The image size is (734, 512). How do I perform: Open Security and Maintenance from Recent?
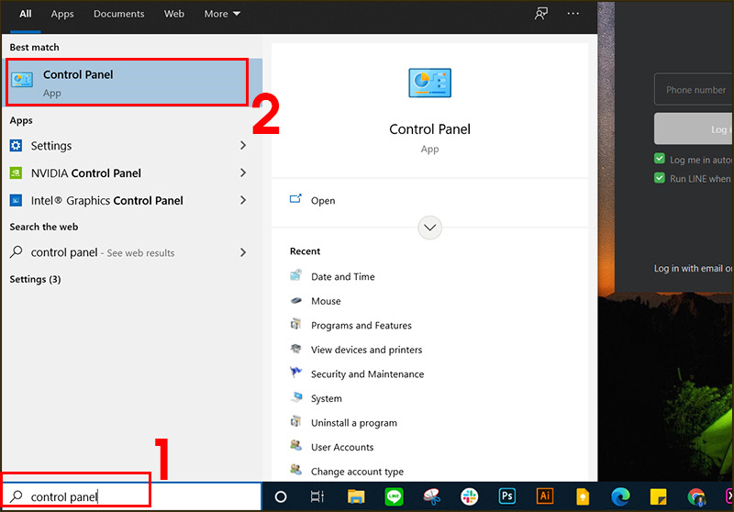(x=368, y=374)
